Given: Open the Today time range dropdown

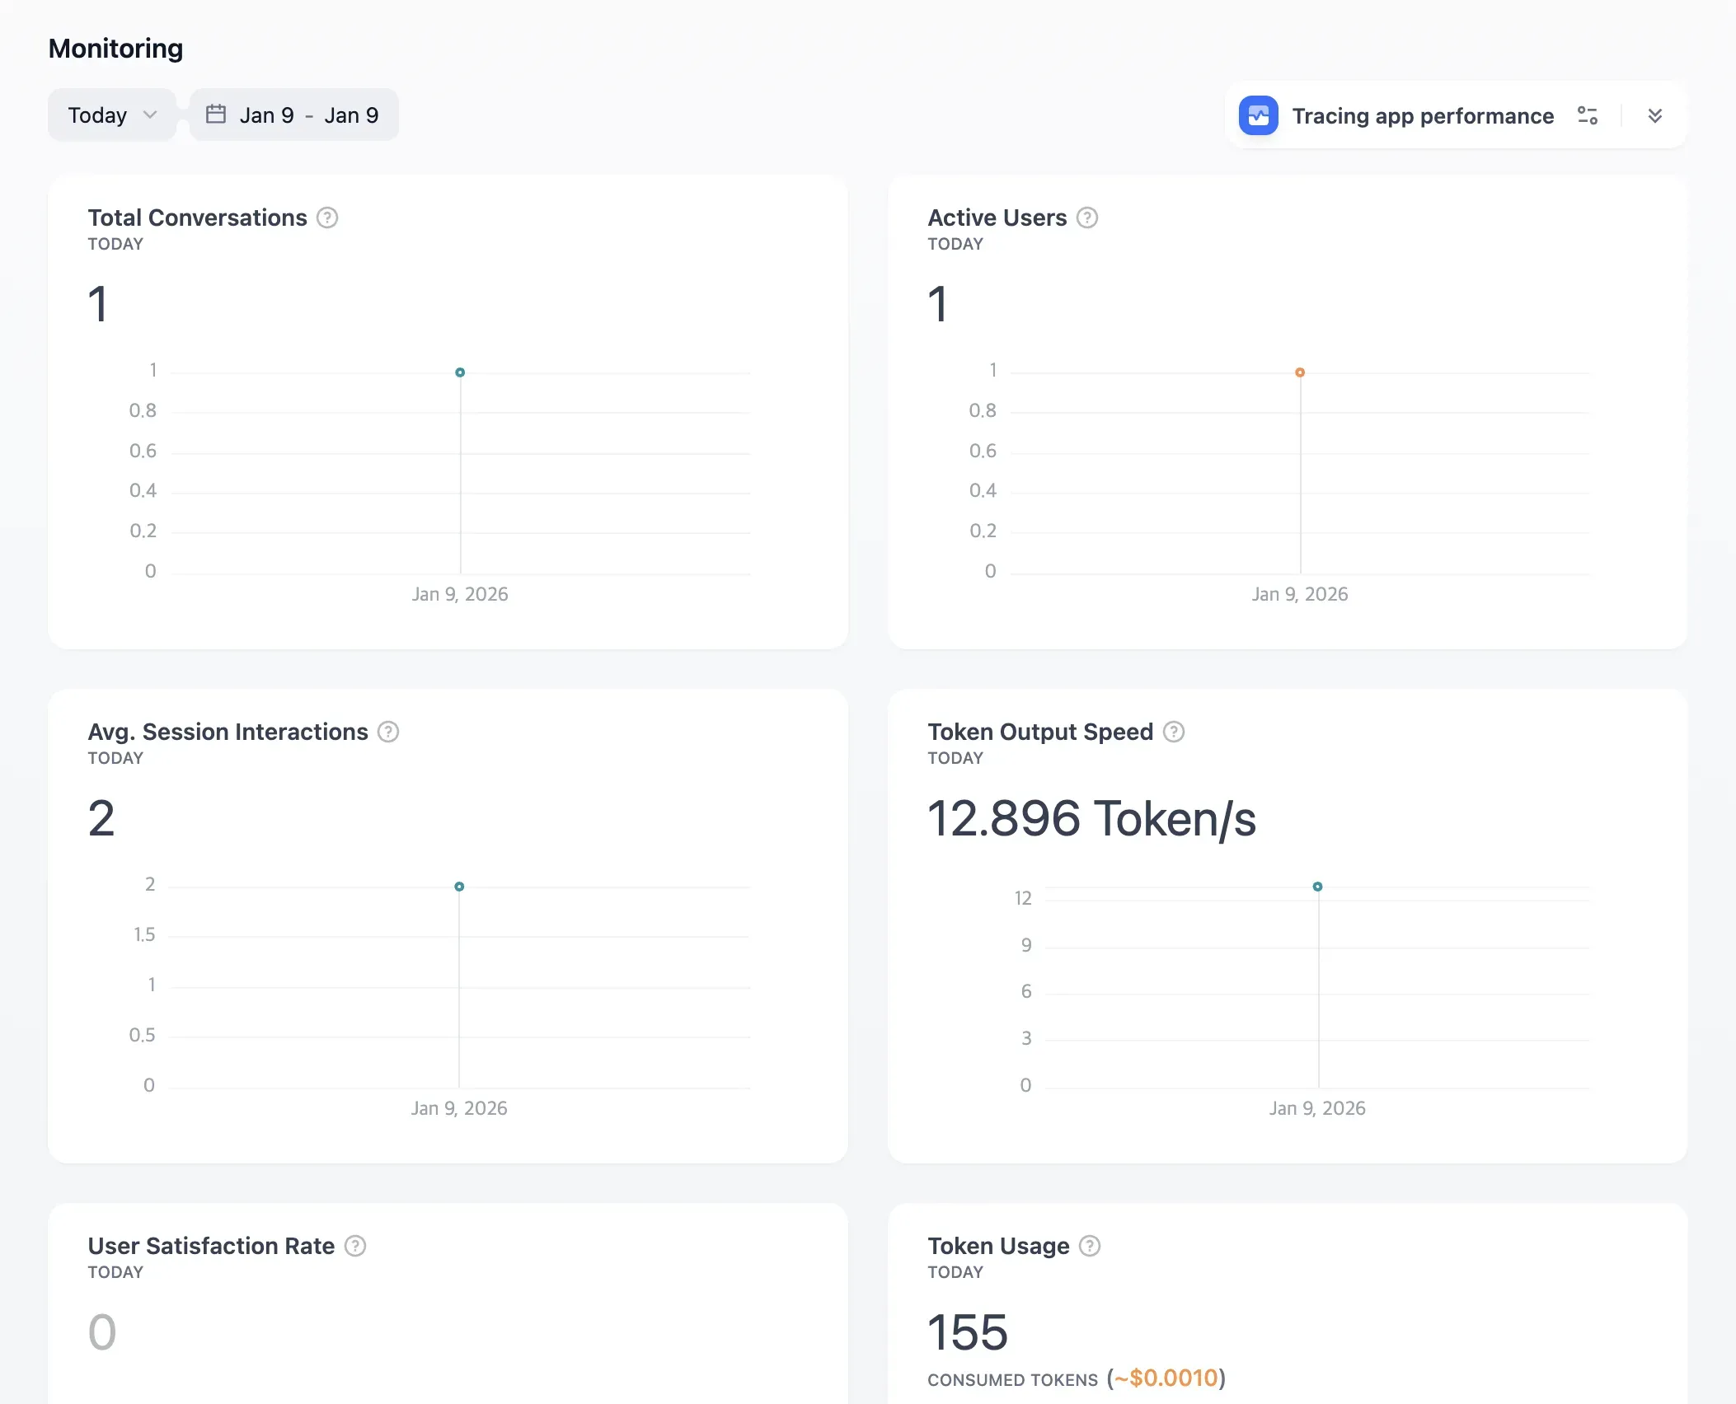Looking at the screenshot, I should pyautogui.click(x=111, y=115).
